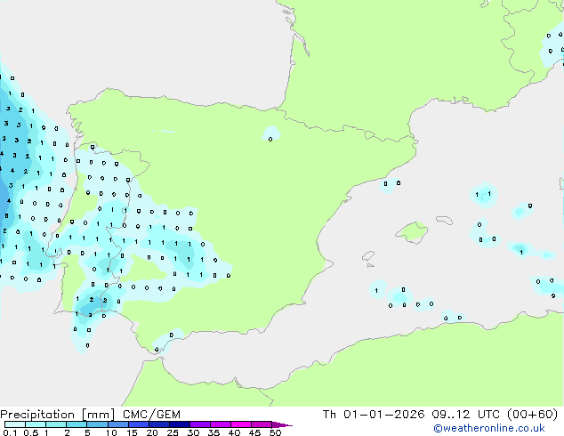Pick the 5–10 mm blue legend swatch
564x436 pixels.
pos(97,424)
